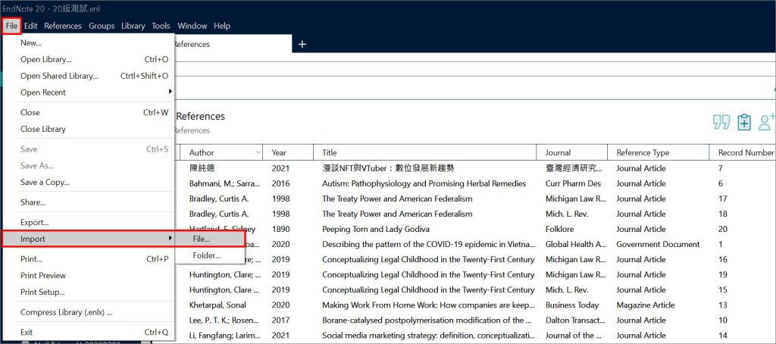
Task: Sort by Journal column header
Action: pos(572,153)
